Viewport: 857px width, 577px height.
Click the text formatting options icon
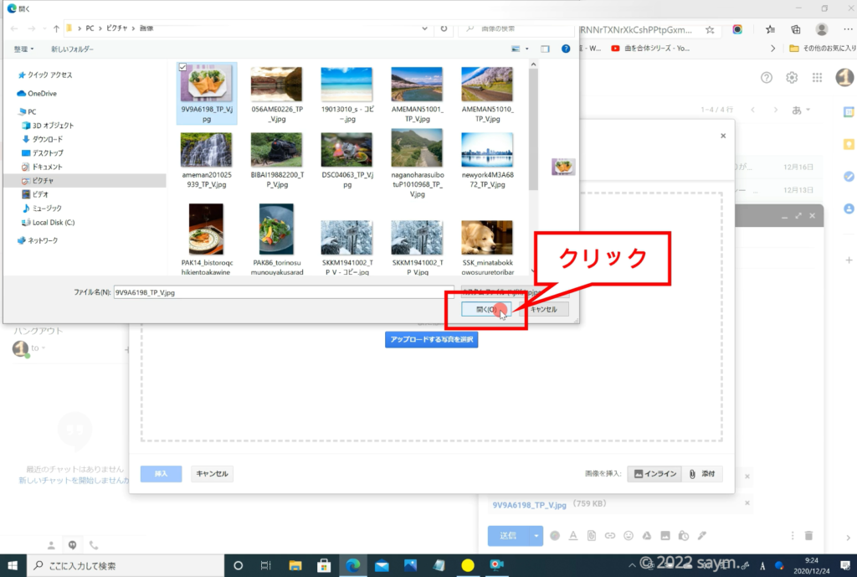pyautogui.click(x=573, y=535)
